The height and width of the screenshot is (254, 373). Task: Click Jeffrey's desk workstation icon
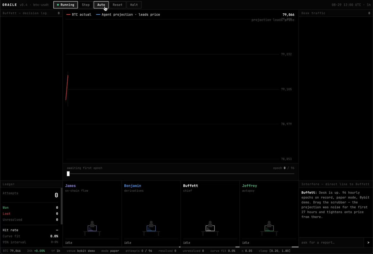point(269,228)
